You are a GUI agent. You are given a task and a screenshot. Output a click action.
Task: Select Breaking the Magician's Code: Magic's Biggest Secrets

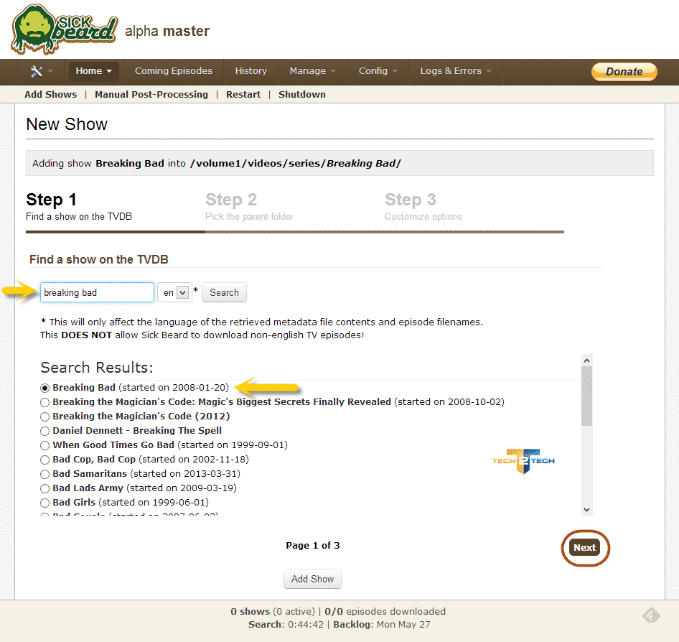click(x=45, y=402)
